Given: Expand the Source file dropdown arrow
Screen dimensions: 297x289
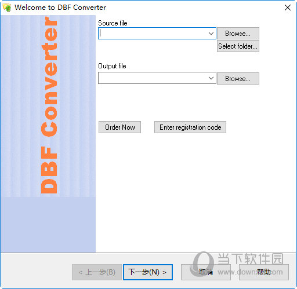Looking at the screenshot, I should [211, 34].
